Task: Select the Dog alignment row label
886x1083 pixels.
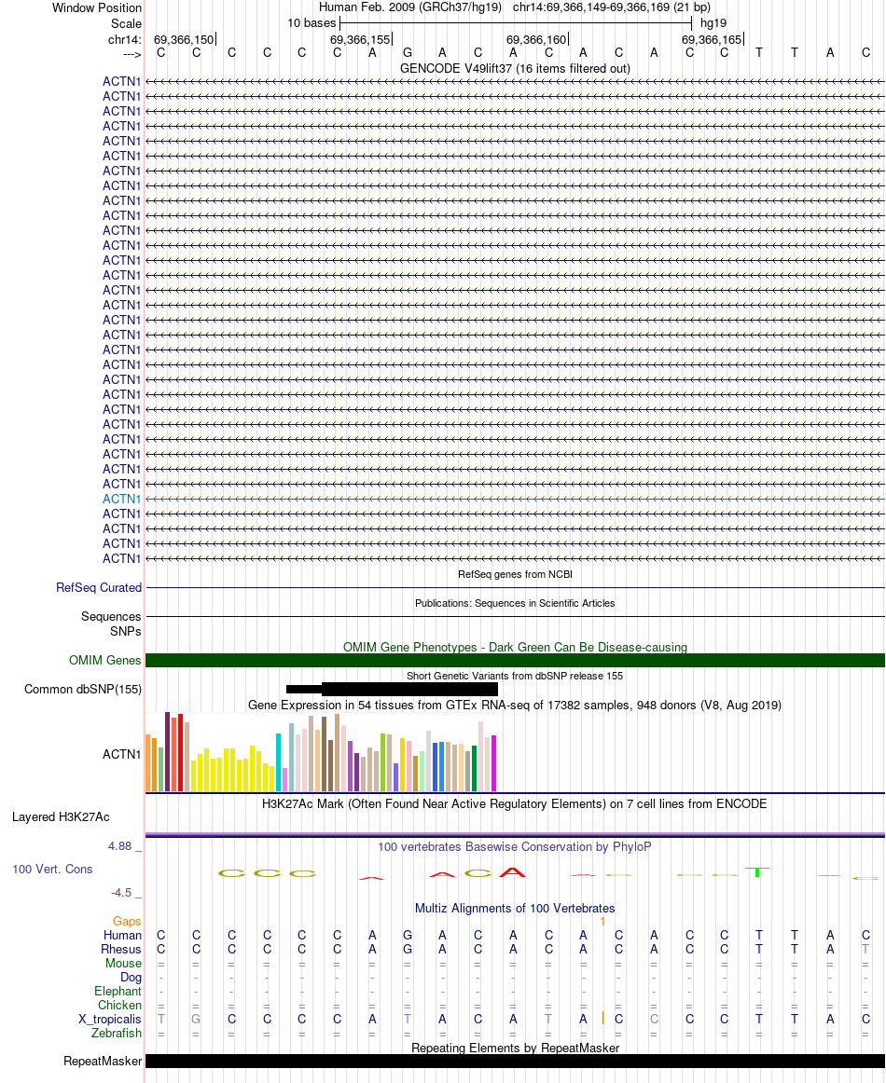Action: point(132,978)
